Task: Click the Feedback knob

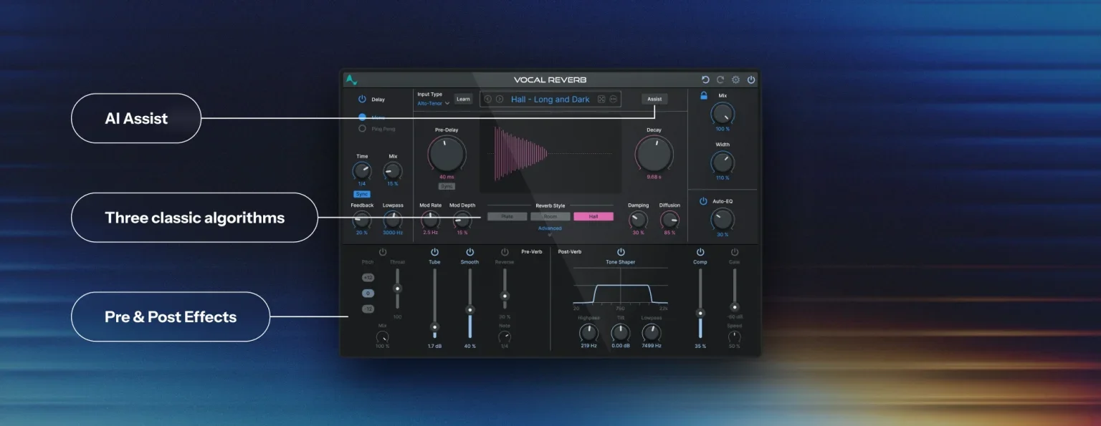Action: click(362, 220)
